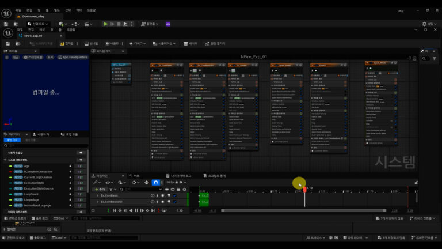Open the Curves tab beside Timeline
The height and width of the screenshot is (249, 442).
click(135, 175)
